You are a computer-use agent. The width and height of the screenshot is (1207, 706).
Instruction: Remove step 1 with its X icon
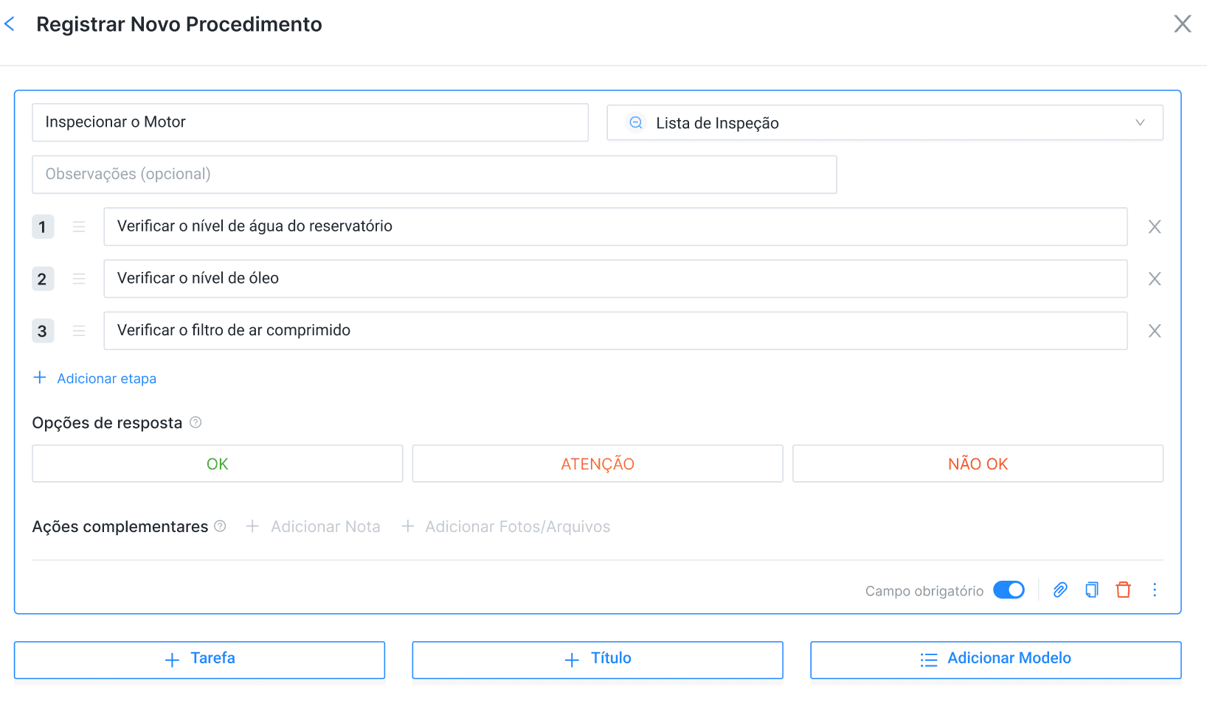(1155, 227)
